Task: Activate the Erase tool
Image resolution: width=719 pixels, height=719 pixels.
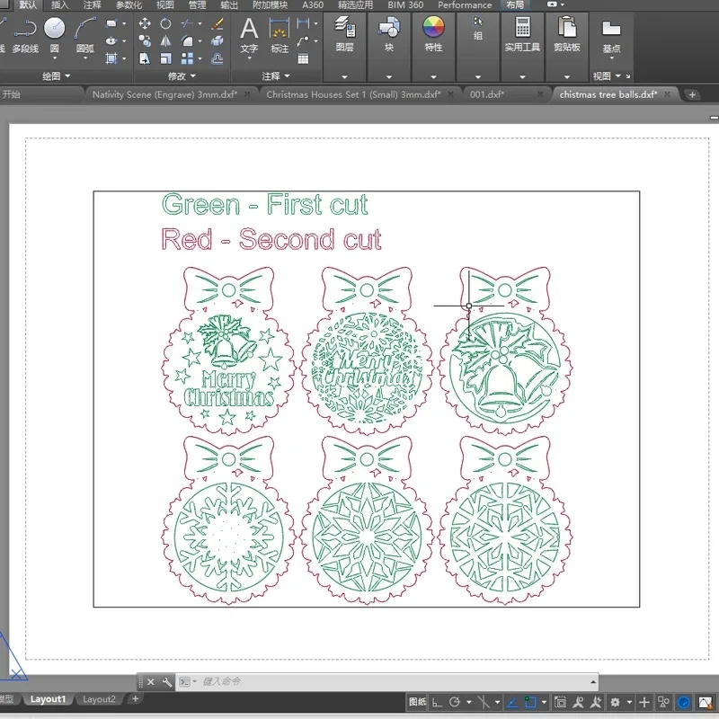Action: (217, 23)
